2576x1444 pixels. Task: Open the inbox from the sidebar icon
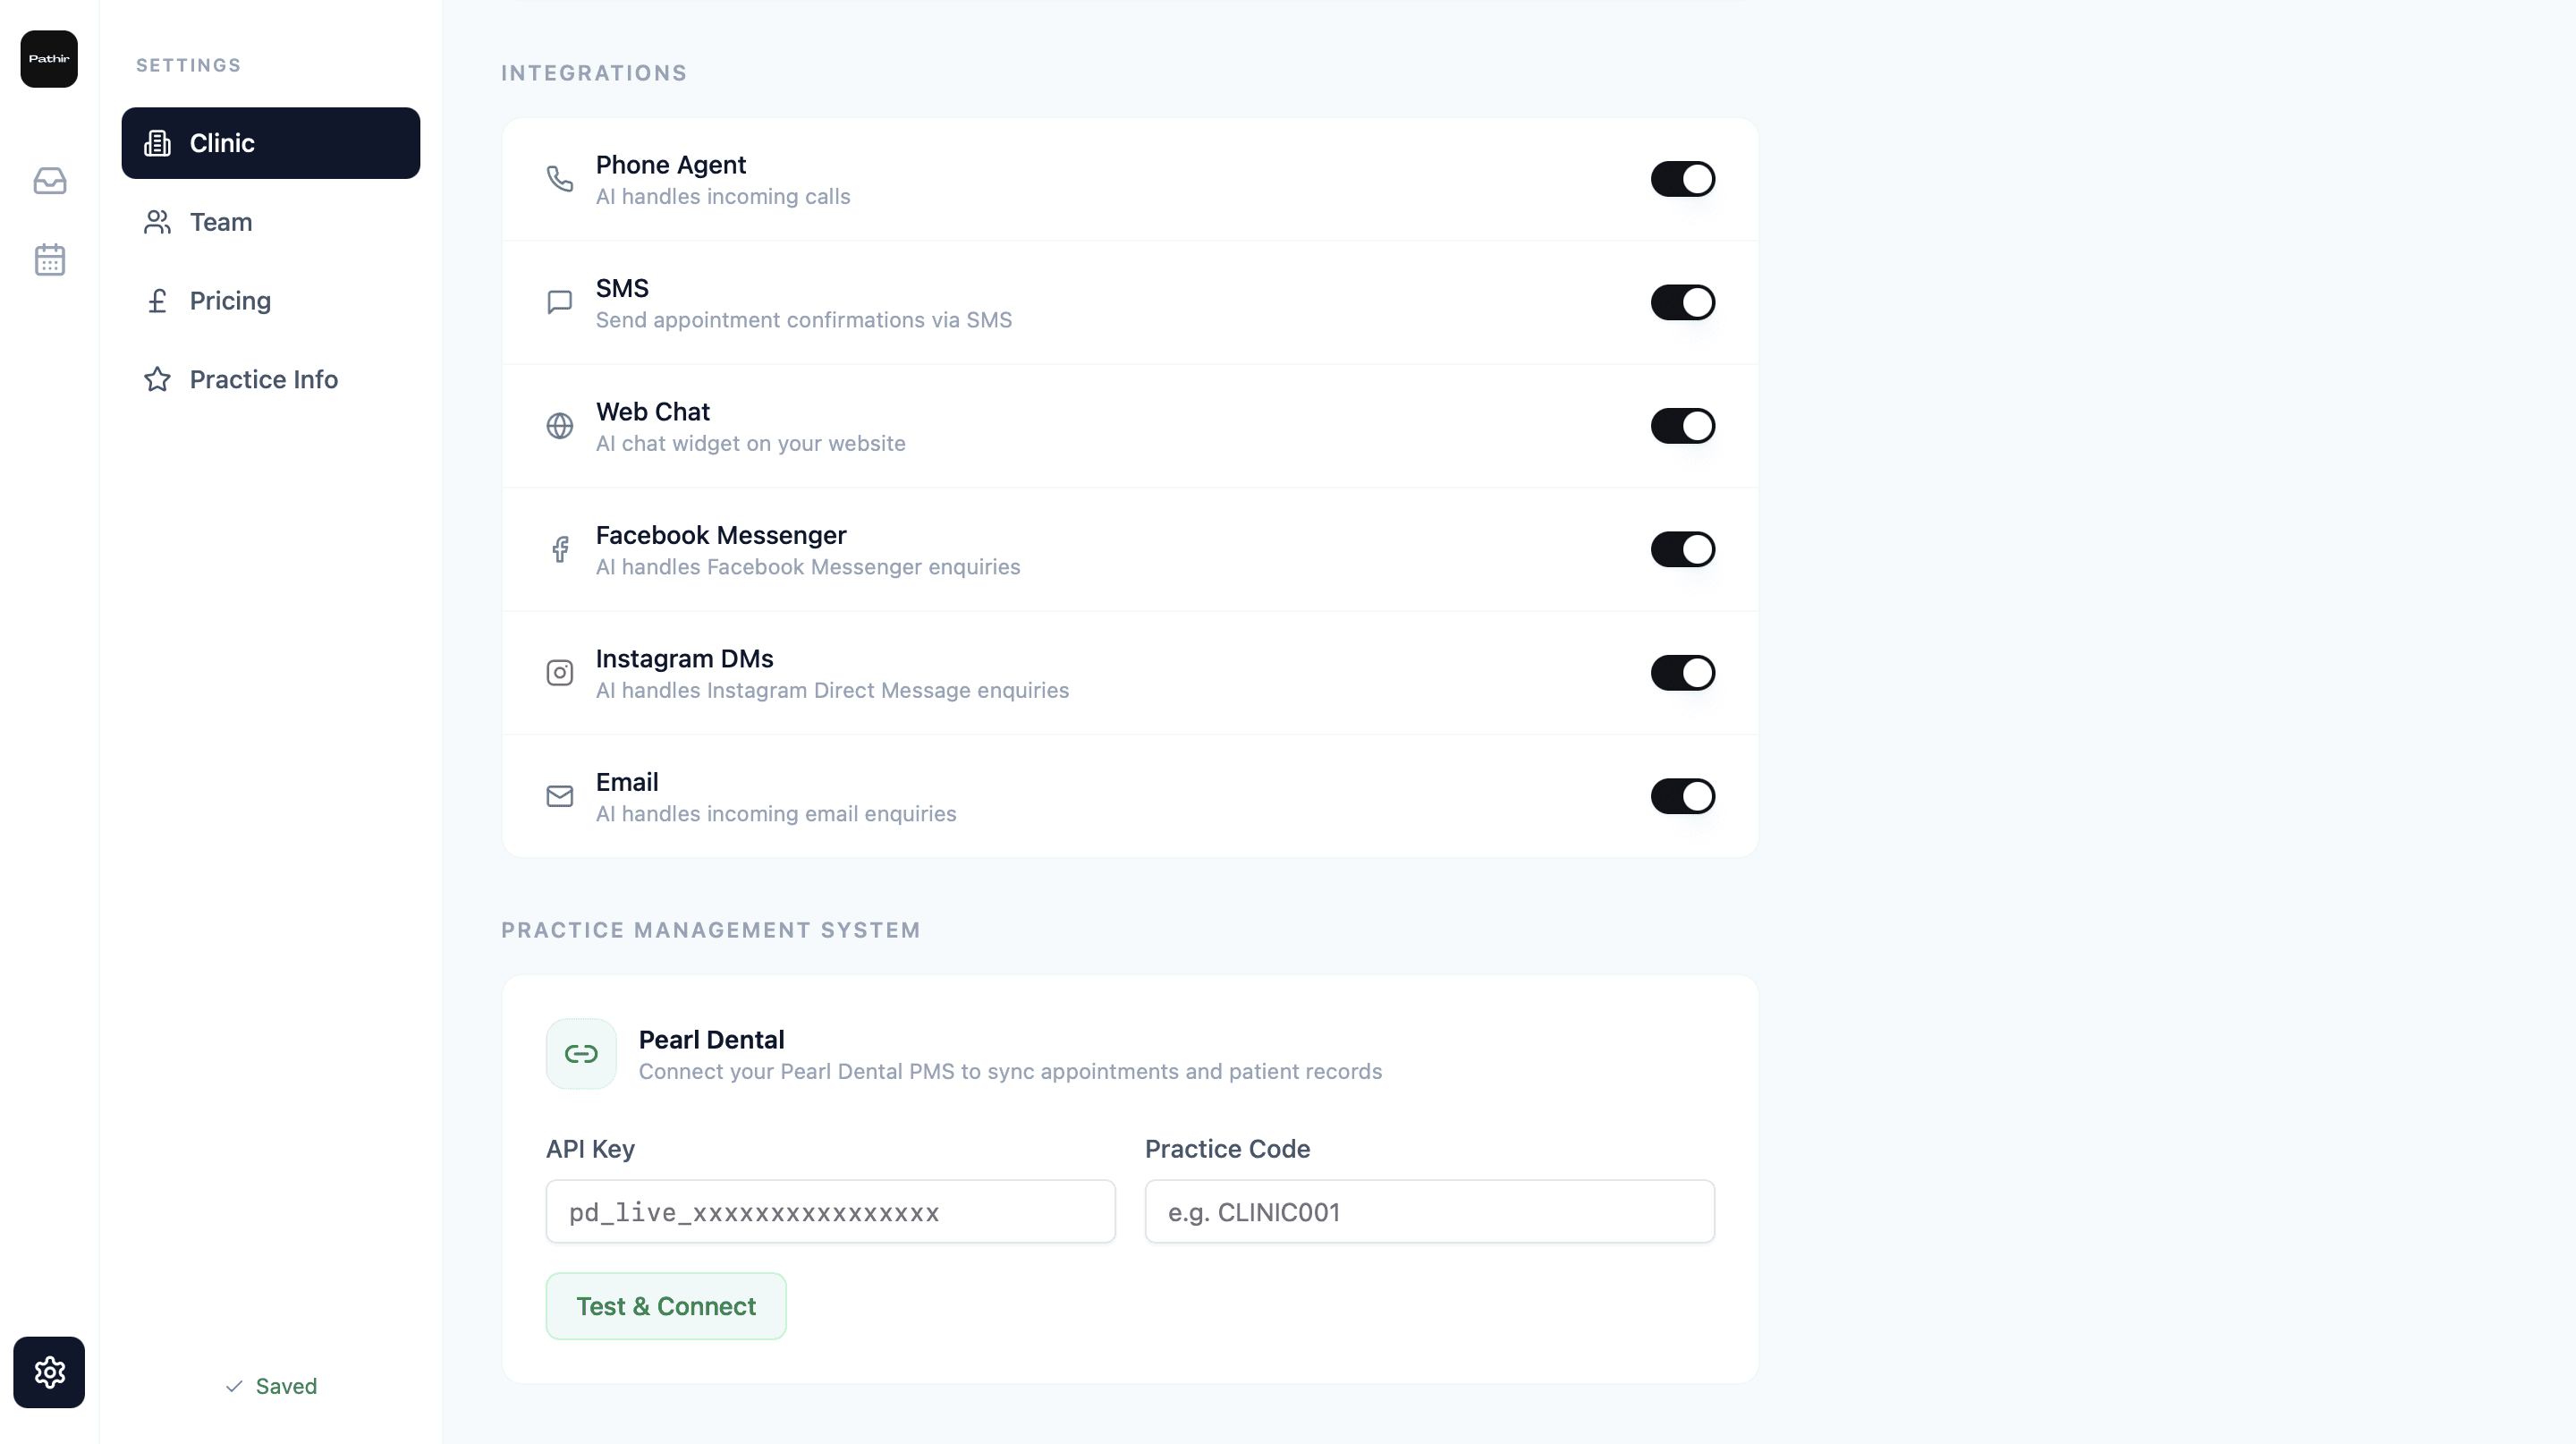click(49, 181)
